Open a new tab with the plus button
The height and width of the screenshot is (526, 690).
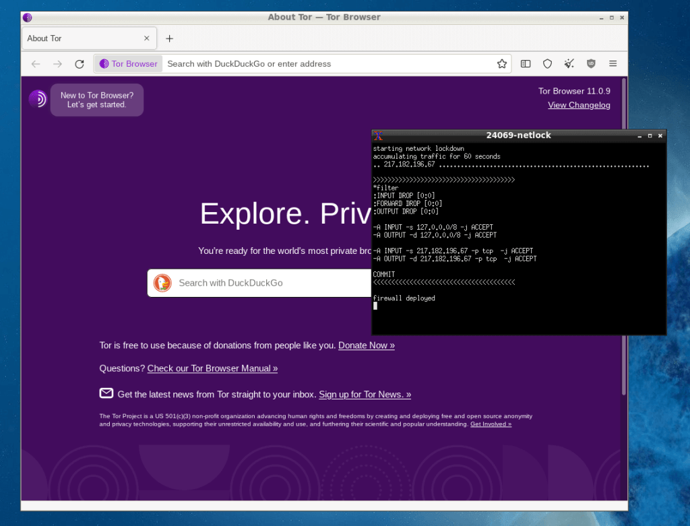click(x=169, y=38)
